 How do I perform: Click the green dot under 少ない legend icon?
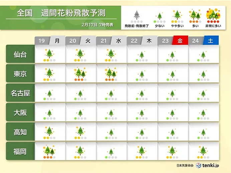point(155,22)
